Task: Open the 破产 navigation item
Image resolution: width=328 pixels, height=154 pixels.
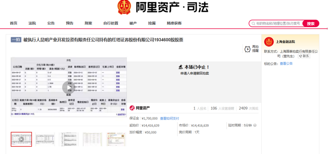Action: pos(133,23)
